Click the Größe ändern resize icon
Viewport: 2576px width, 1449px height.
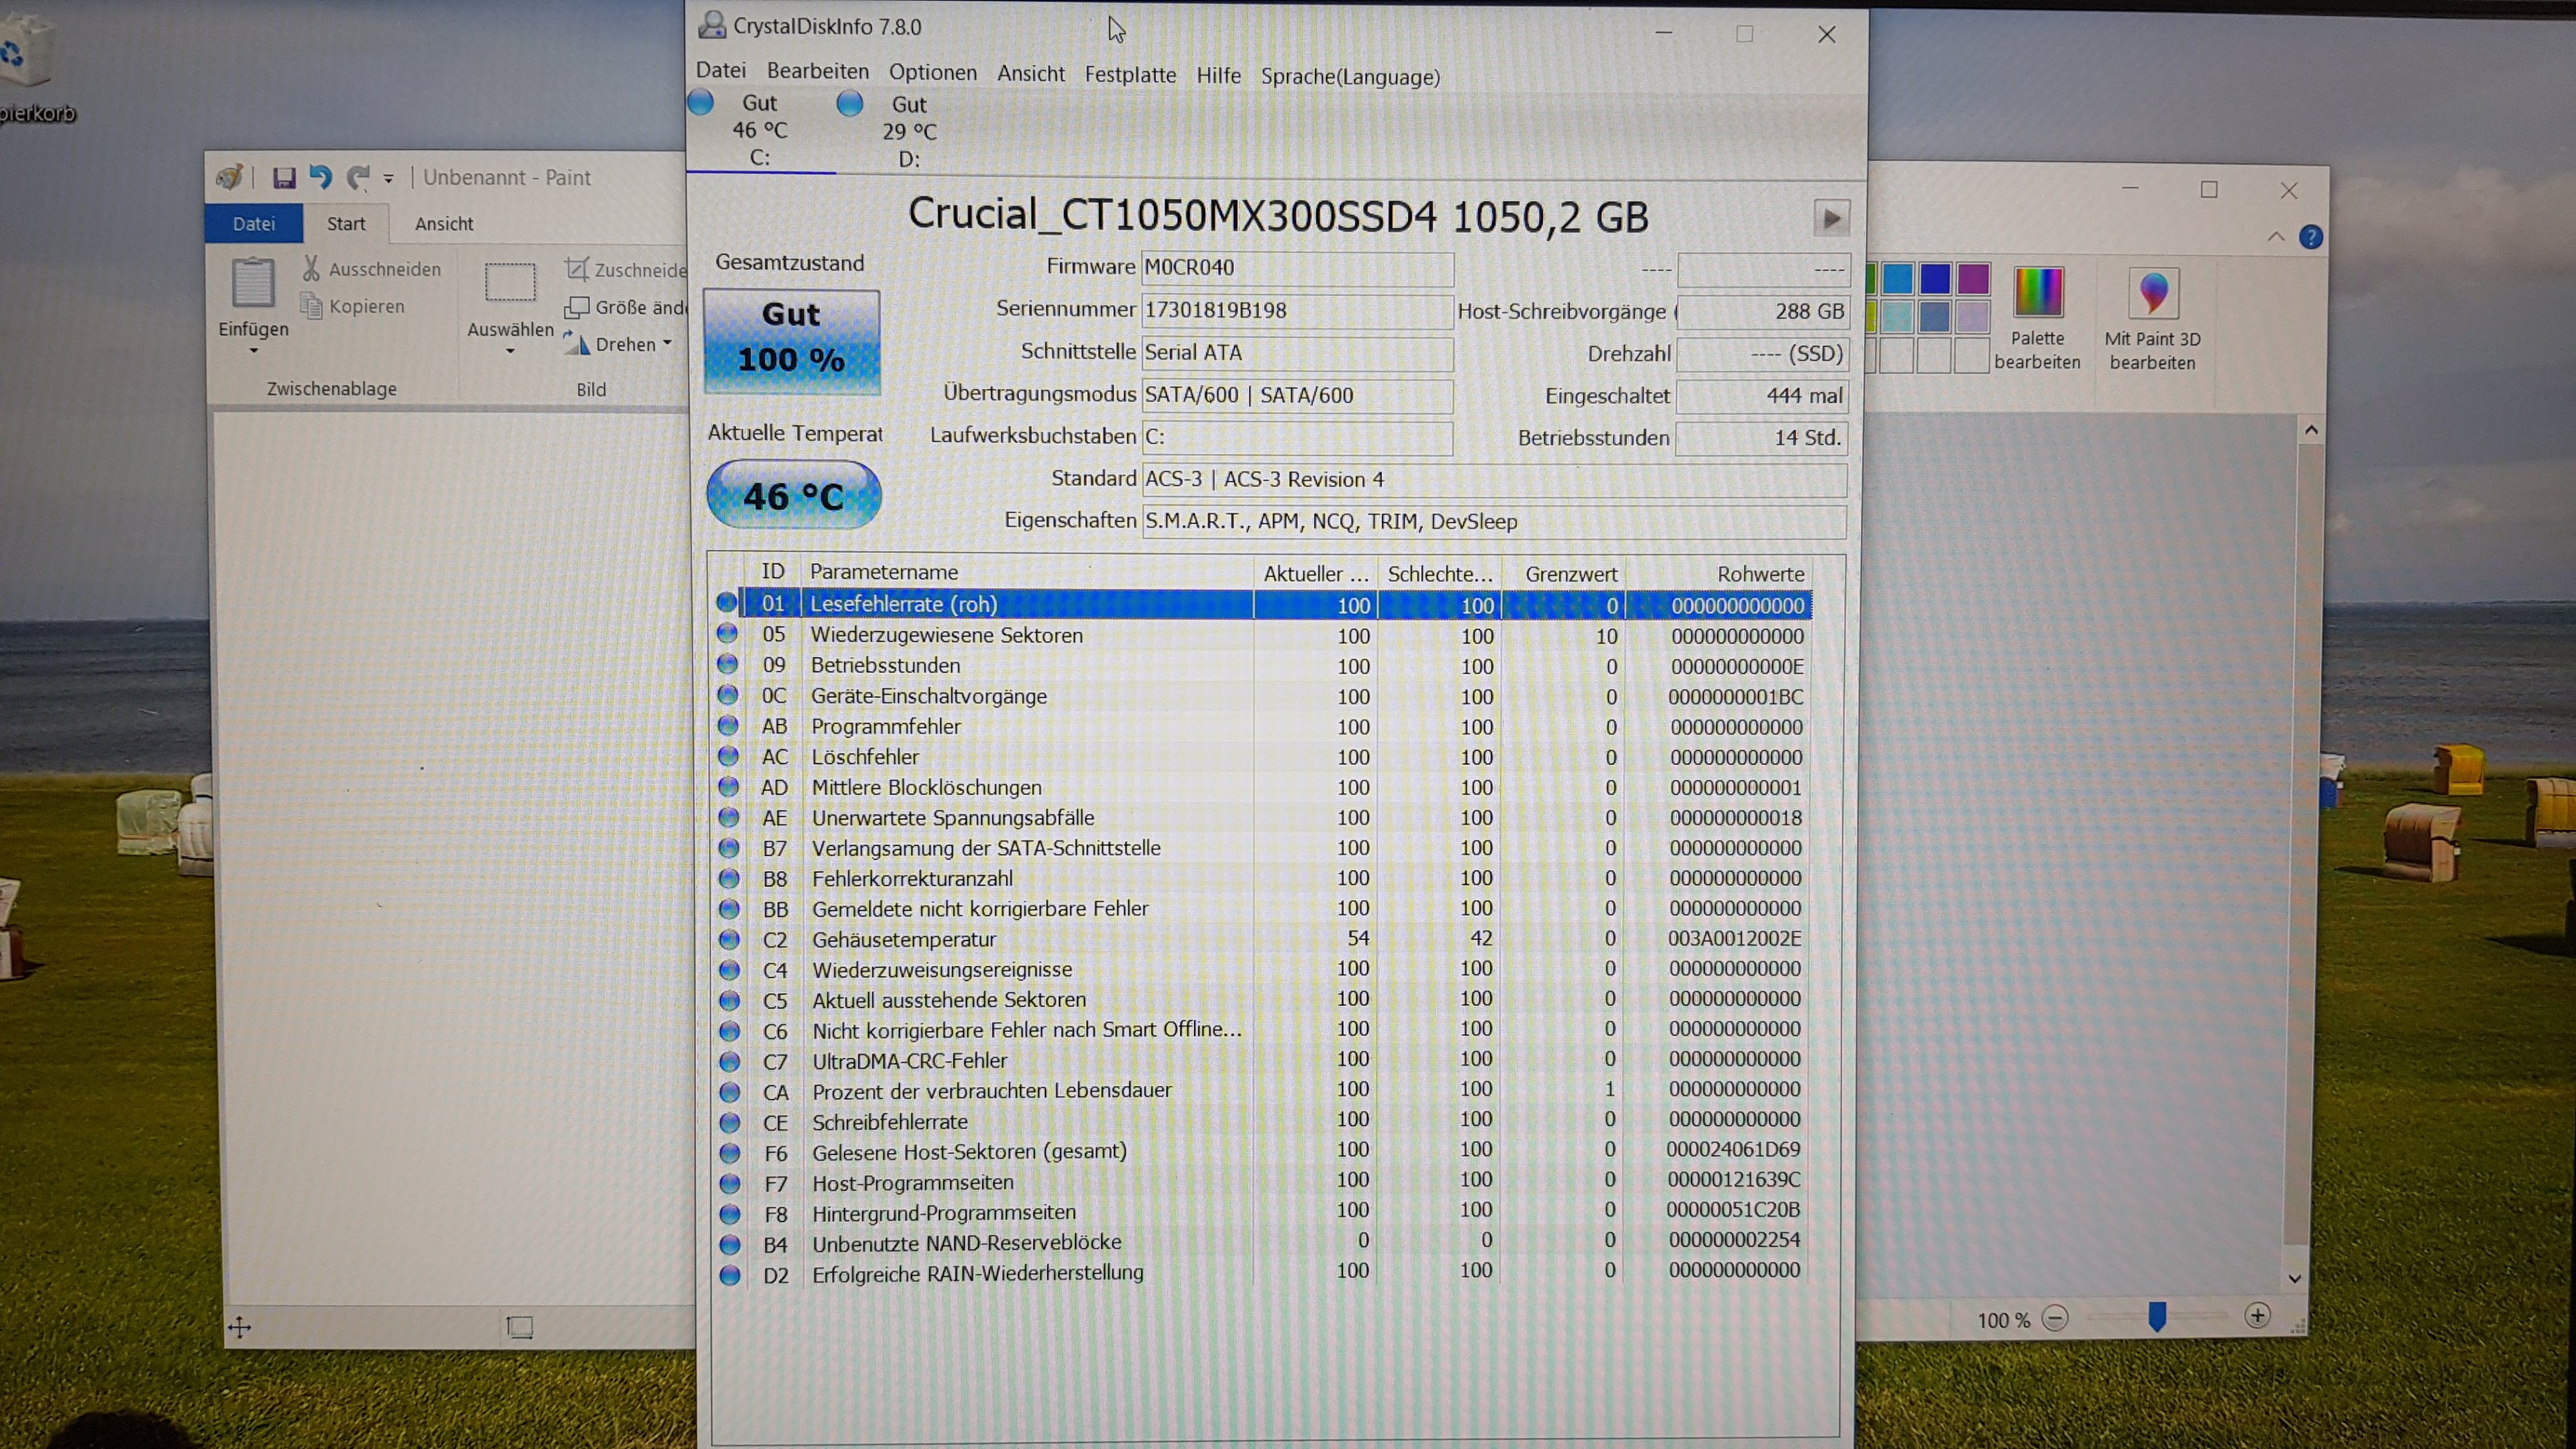577,307
